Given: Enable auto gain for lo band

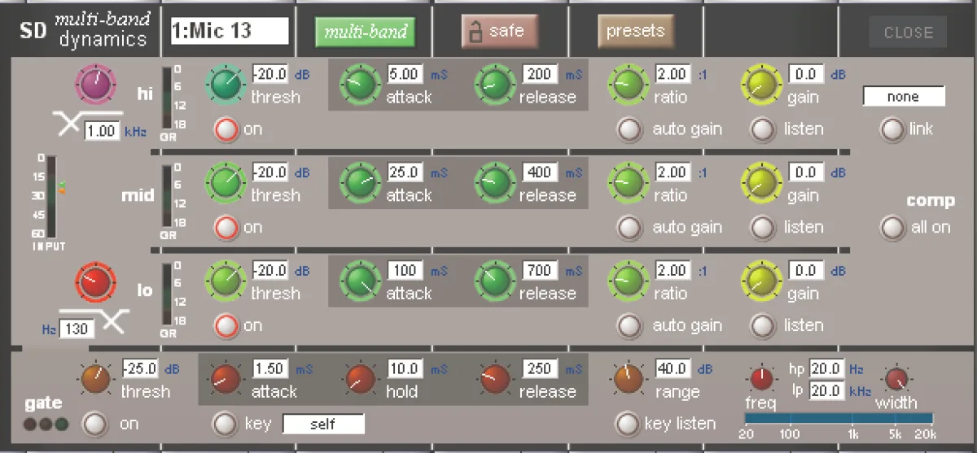Looking at the screenshot, I should [x=629, y=326].
